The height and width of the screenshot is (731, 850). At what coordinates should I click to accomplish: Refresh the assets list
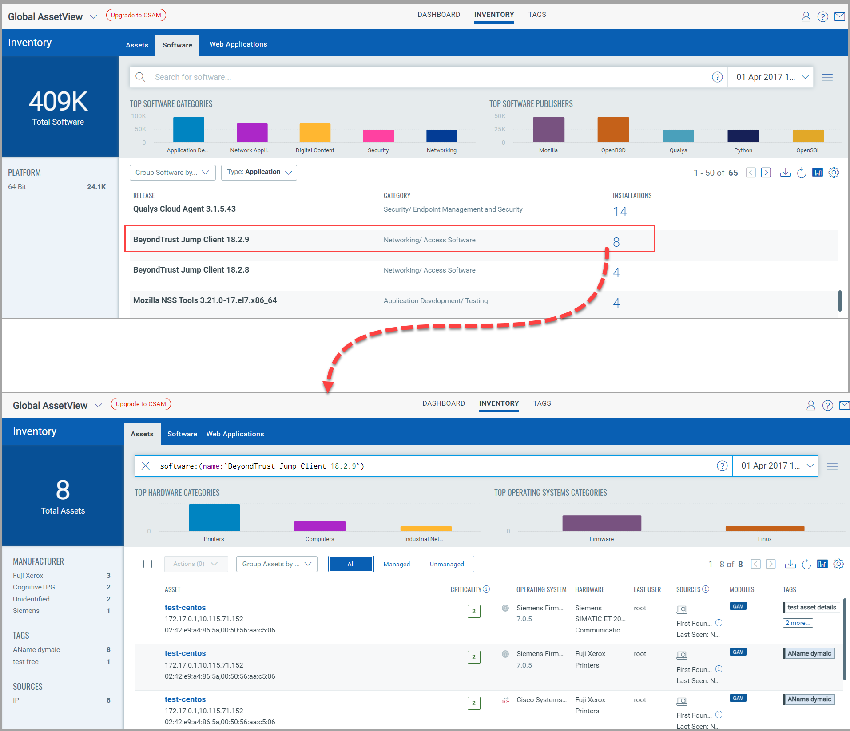click(x=806, y=564)
